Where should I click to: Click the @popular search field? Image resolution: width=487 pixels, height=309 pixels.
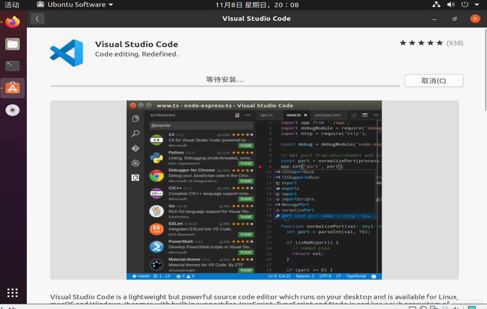point(201,126)
